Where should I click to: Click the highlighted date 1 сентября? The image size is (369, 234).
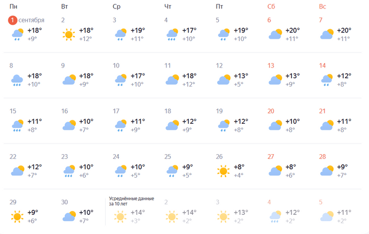pyautogui.click(x=26, y=20)
